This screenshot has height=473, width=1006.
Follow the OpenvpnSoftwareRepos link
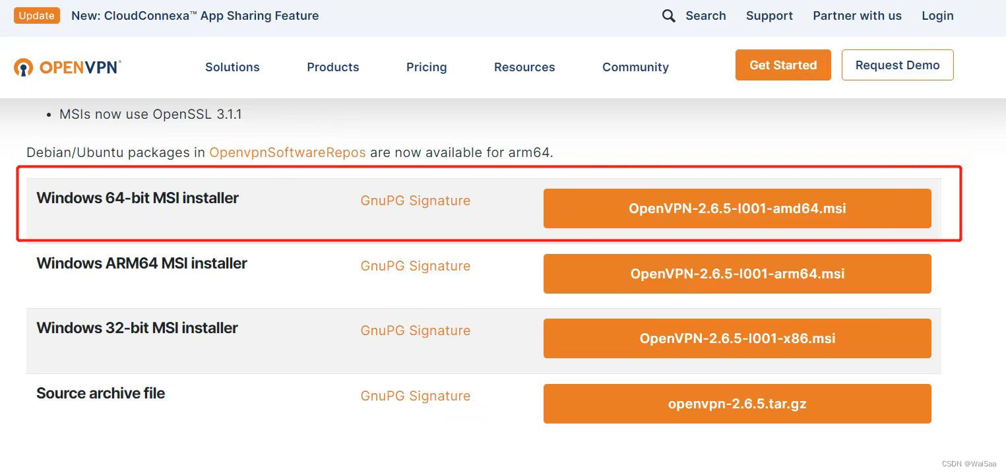coord(288,152)
